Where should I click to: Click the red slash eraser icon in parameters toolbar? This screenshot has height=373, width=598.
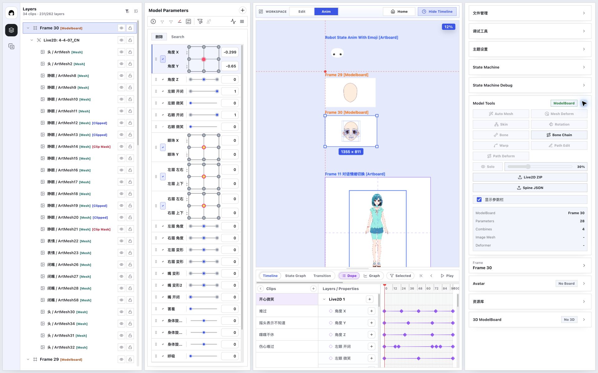(x=180, y=21)
